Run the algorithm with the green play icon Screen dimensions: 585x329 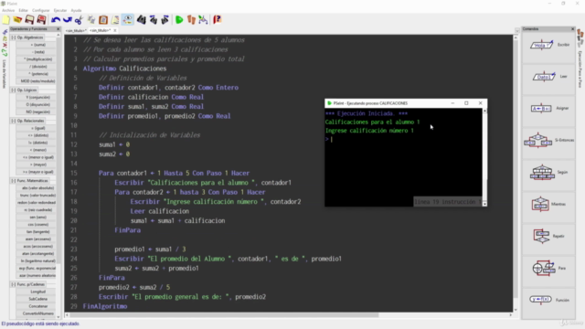pos(179,20)
